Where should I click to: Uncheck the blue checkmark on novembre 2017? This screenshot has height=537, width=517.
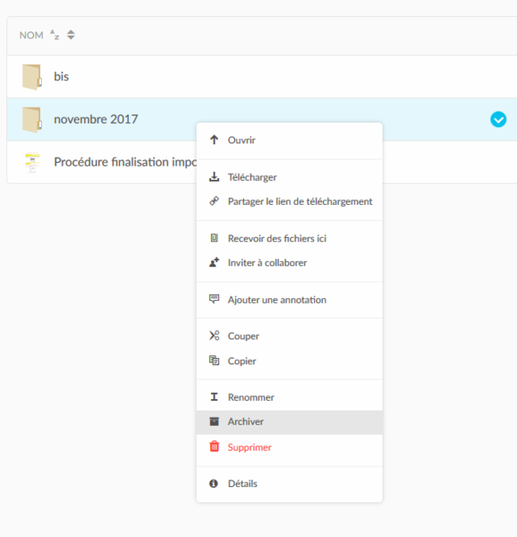pos(498,120)
